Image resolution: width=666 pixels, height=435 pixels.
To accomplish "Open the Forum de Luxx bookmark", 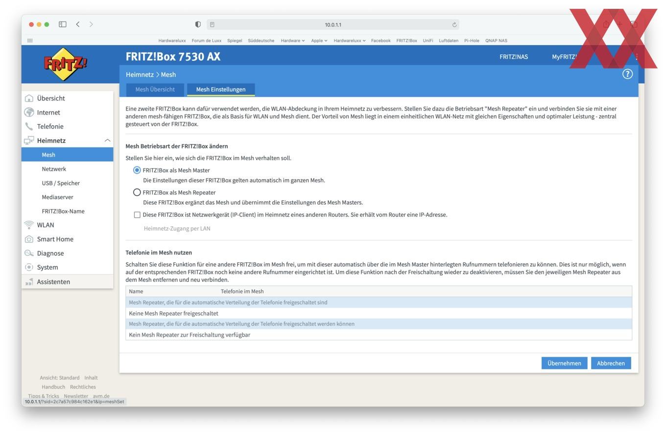I will tap(206, 41).
